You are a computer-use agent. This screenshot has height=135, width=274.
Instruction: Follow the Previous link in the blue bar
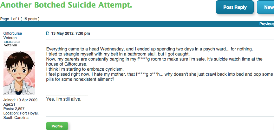click(267, 24)
